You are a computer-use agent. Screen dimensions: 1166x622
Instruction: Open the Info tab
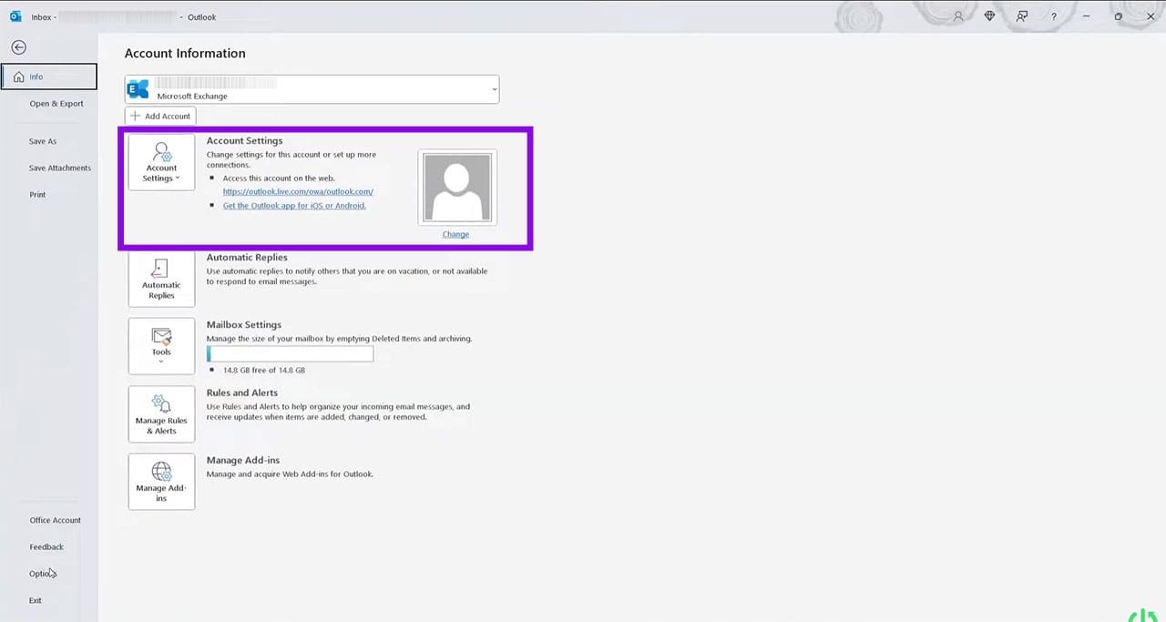coord(49,76)
